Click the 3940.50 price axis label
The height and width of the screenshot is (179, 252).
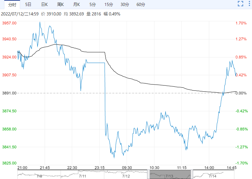[x=9, y=39]
